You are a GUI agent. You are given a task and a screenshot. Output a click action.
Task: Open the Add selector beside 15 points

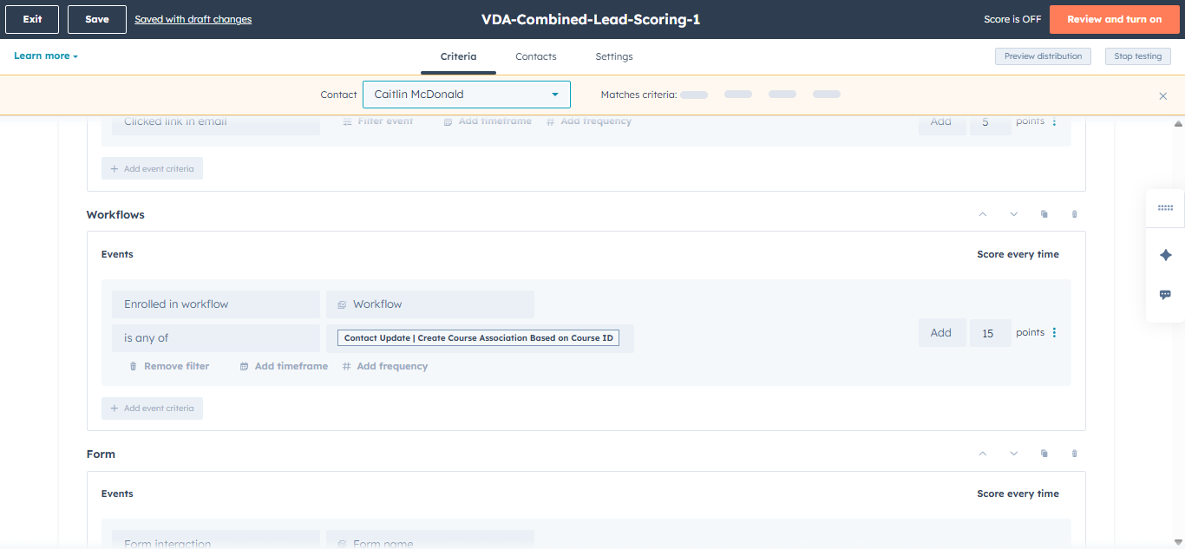pyautogui.click(x=942, y=333)
